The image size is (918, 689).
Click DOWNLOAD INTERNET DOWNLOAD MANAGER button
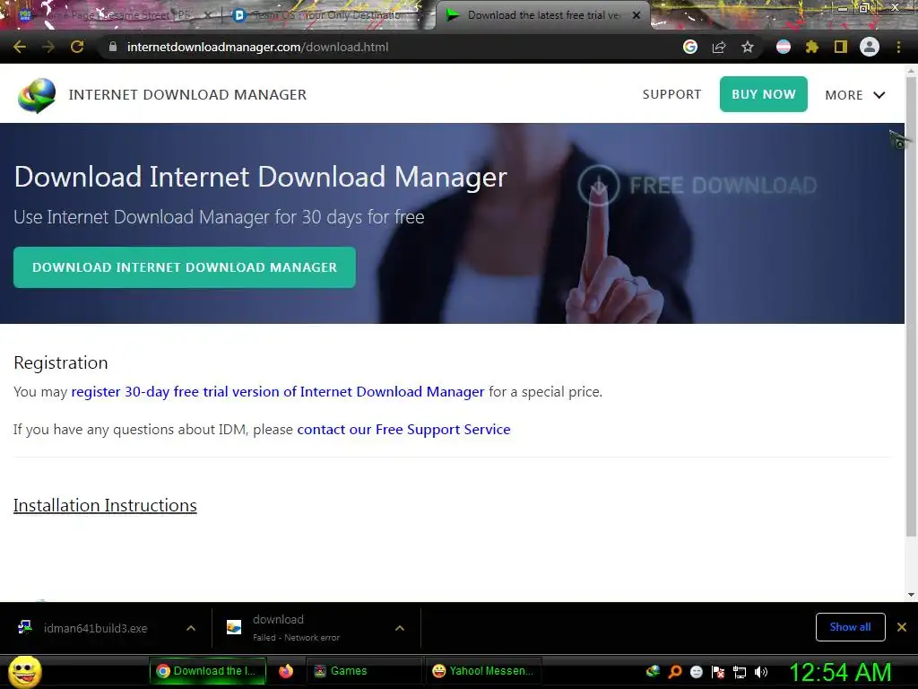tap(185, 267)
